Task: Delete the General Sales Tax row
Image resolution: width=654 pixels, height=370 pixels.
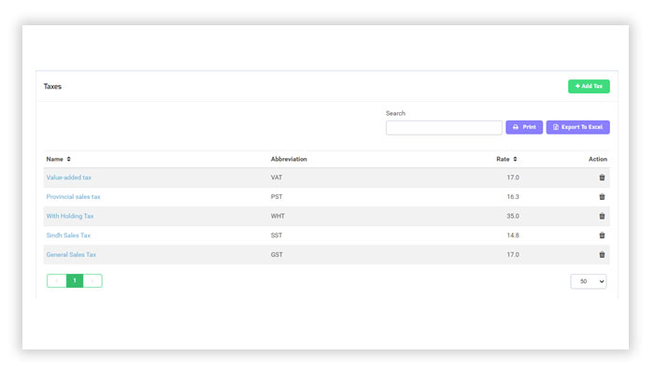Action: pos(602,254)
